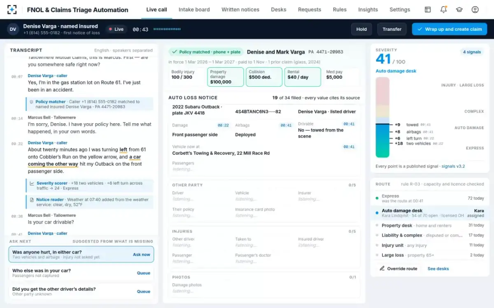
Task: Open the user account icon
Action: point(475,9)
